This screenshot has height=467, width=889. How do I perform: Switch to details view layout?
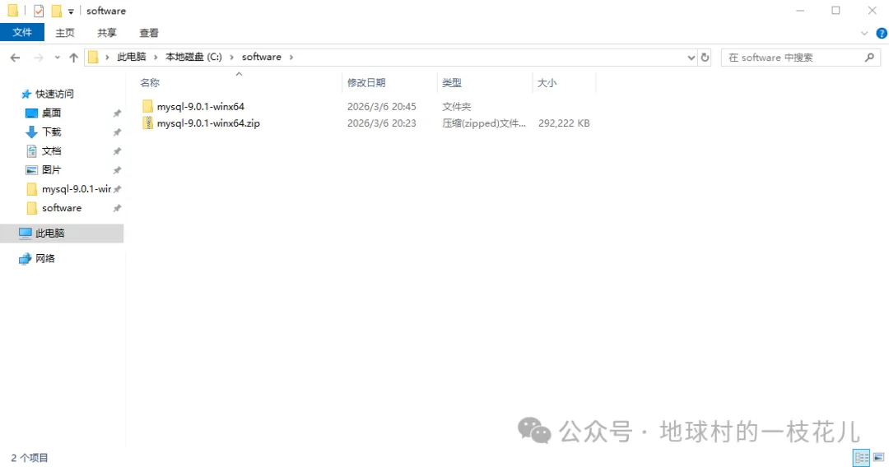[x=861, y=457]
